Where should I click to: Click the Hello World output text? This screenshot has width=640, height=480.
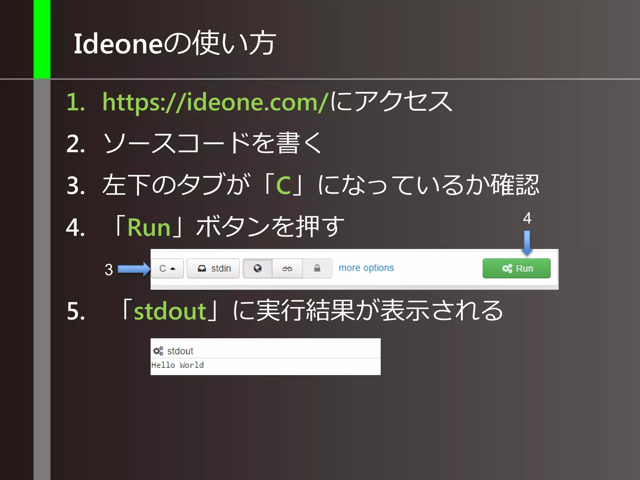point(177,365)
